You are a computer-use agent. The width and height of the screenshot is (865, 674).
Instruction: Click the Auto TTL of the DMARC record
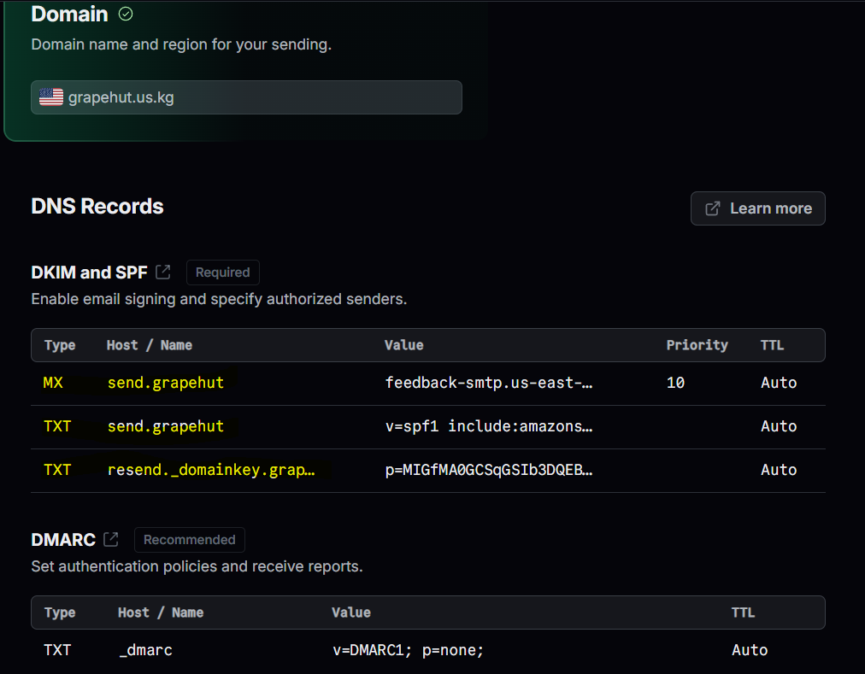click(750, 650)
